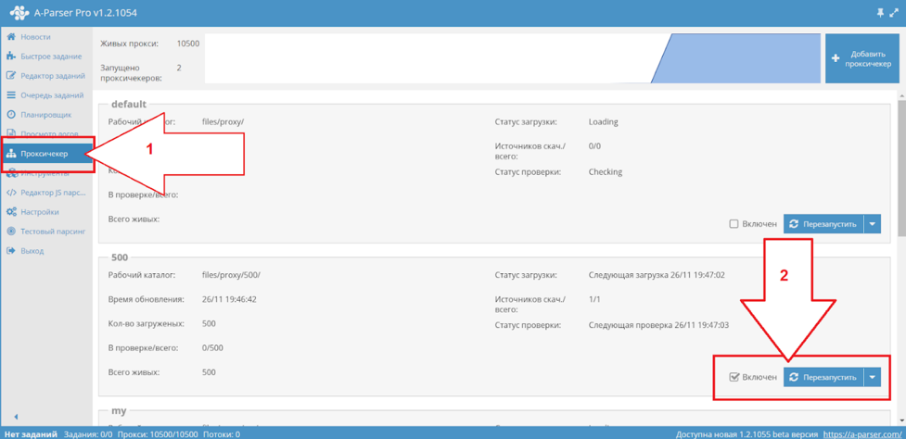
Task: Click the gears icon beside Настройки
Action: pyautogui.click(x=11, y=212)
